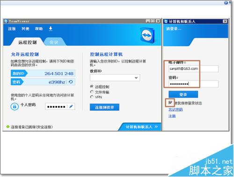Open the 连接 menu
Viewport: 234px width, 177px height.
click(12, 29)
